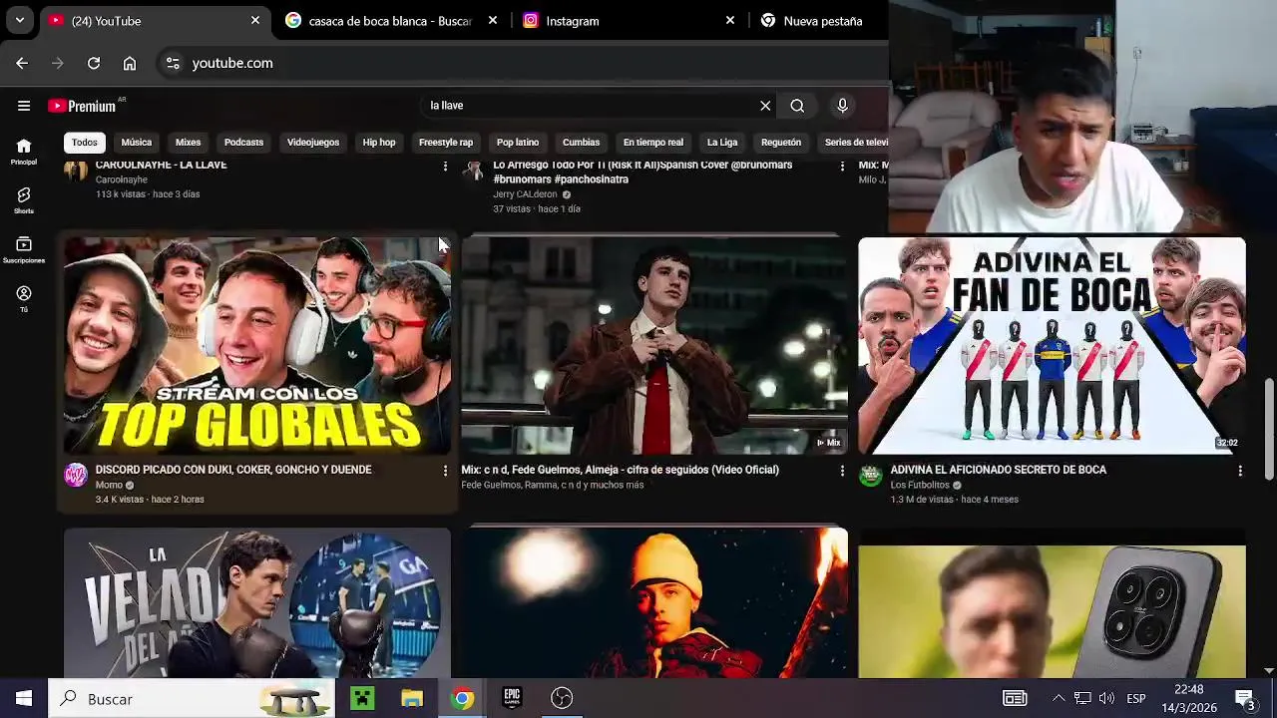This screenshot has width=1277, height=718.
Task: Open options for Lo Arriesgo Todo video
Action: click(842, 167)
